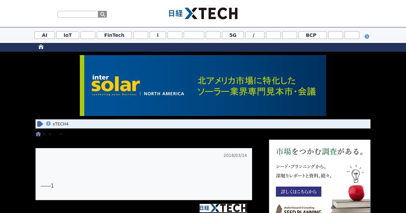
Task: Open the Seed Planning market research ad
Action: pyautogui.click(x=320, y=176)
